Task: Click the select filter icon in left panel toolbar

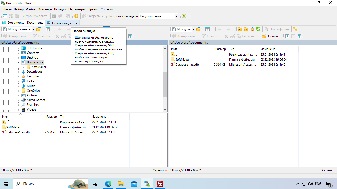Action: tap(130, 36)
